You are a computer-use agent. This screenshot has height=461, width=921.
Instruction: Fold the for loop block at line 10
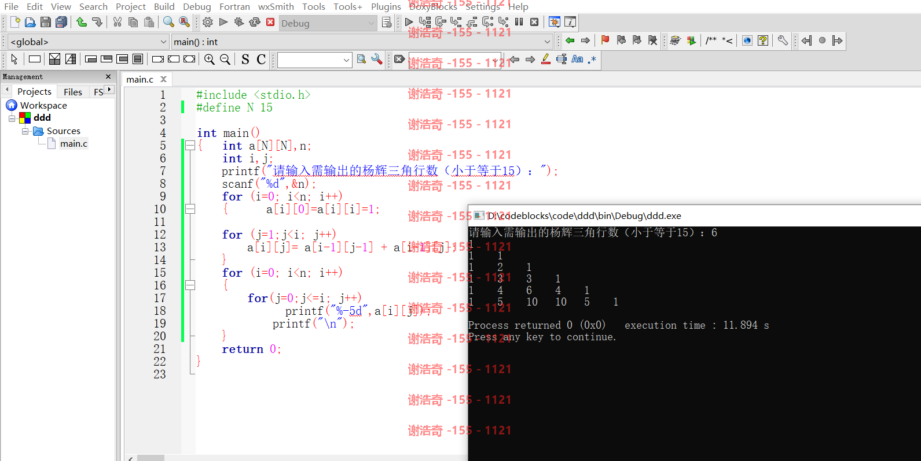click(190, 209)
